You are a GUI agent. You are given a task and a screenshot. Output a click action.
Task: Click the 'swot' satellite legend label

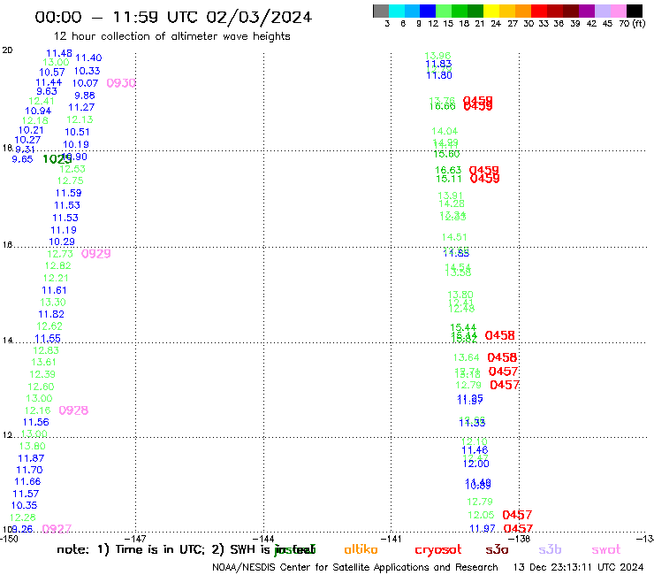[x=606, y=549]
